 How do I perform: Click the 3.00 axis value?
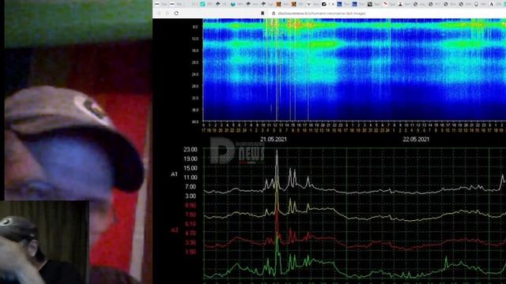click(x=191, y=196)
